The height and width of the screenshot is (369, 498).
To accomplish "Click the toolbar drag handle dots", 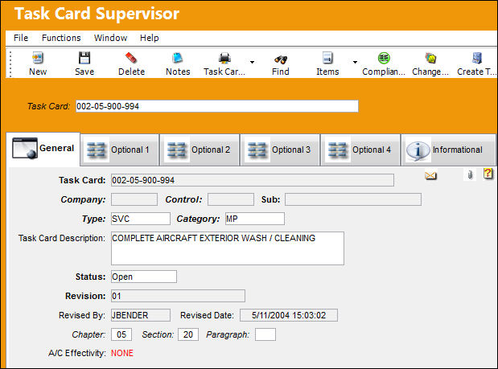I will click(x=10, y=64).
